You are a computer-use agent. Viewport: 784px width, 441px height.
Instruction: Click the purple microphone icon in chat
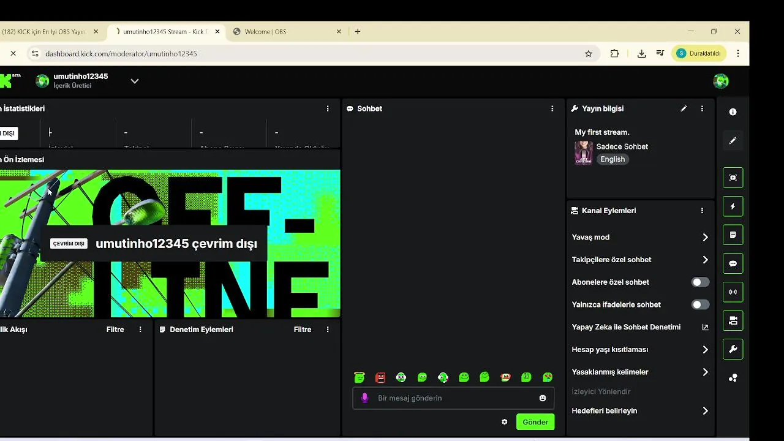365,398
